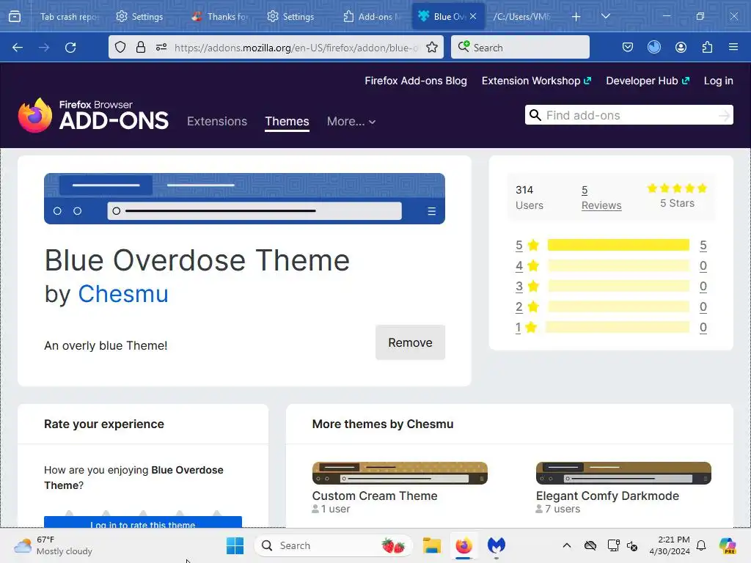The width and height of the screenshot is (751, 563).
Task: Close the Blue Overdose tab
Action: tap(473, 16)
